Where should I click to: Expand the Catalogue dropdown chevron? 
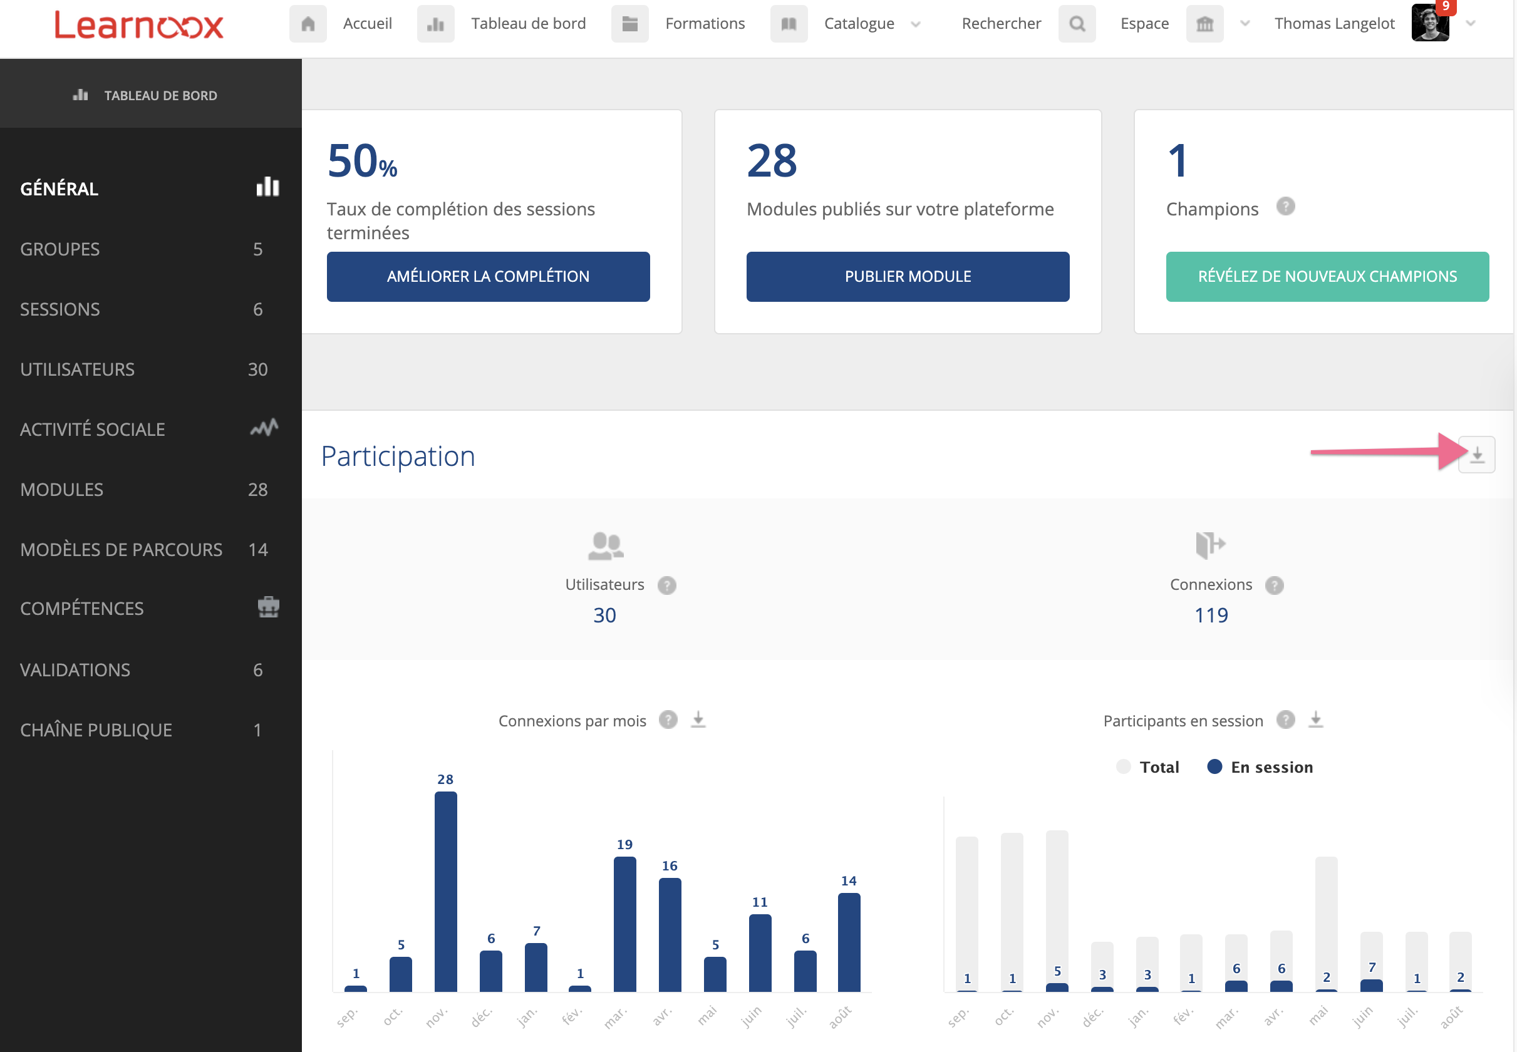click(916, 24)
